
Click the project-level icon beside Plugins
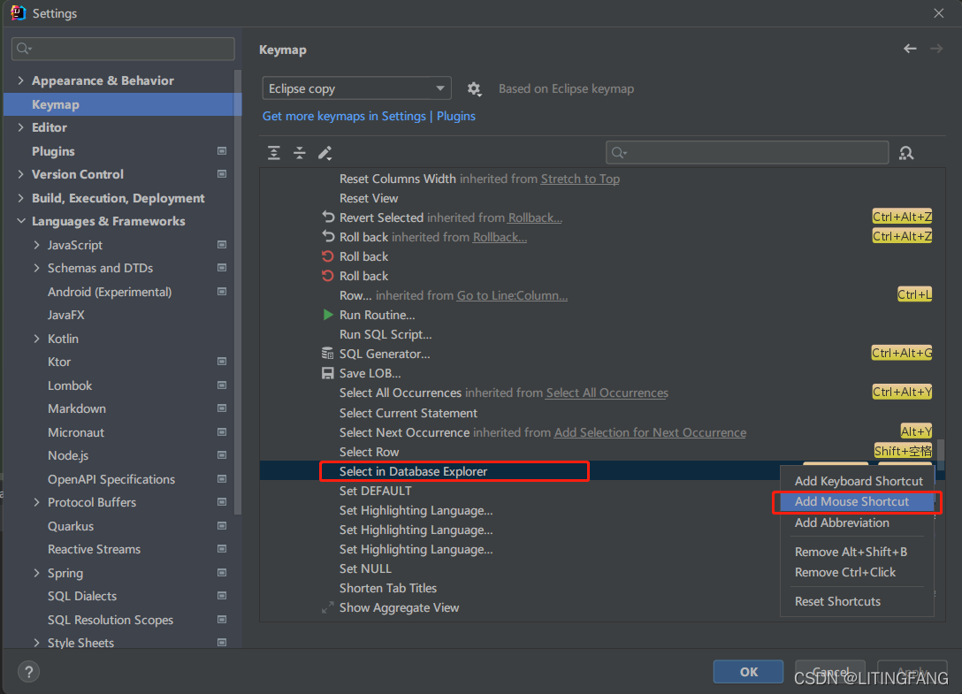[222, 151]
